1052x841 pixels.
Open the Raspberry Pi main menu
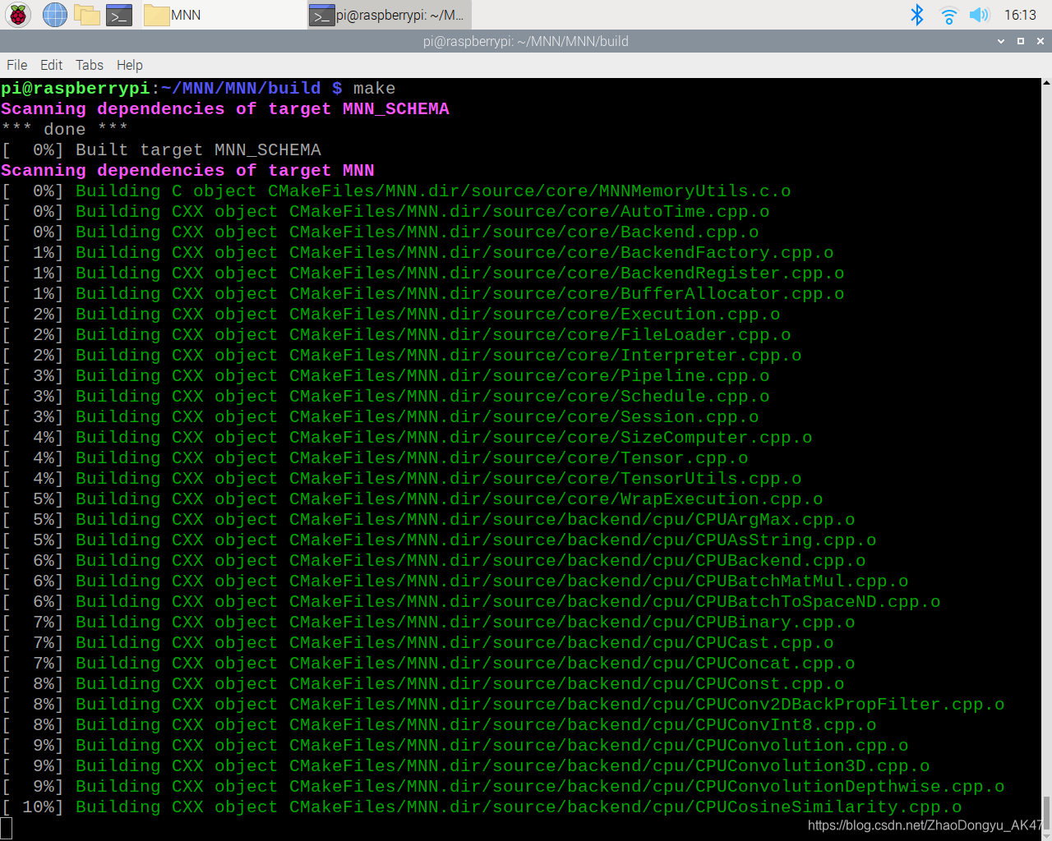(x=18, y=15)
